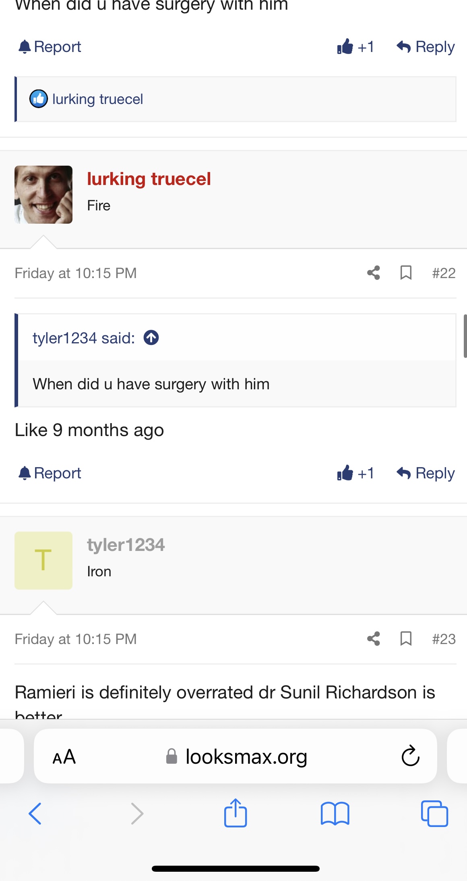The width and height of the screenshot is (467, 881).
Task: Open Safari bookmarks
Action: coord(335,813)
